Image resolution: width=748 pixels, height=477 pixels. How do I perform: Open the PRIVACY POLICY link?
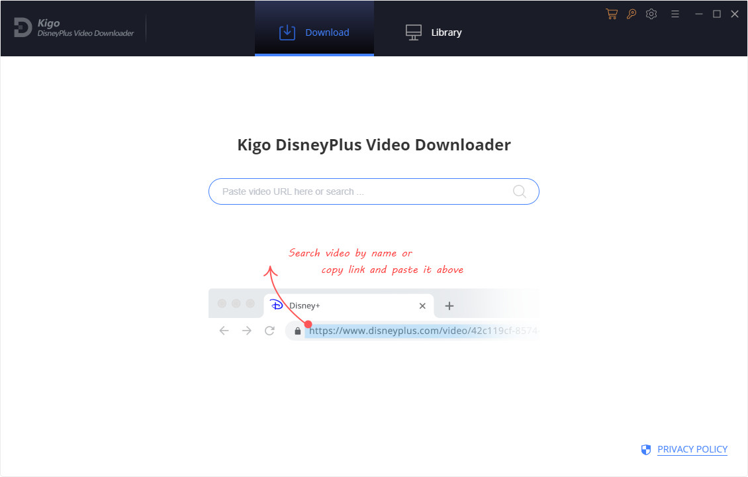pos(692,449)
